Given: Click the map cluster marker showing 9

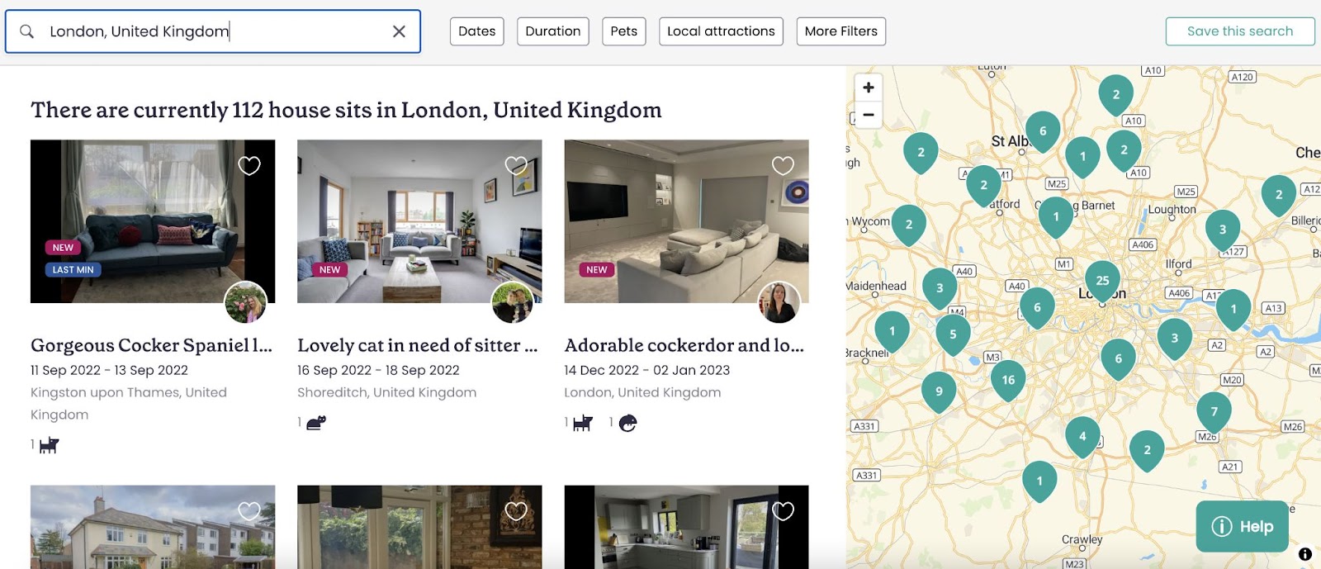Looking at the screenshot, I should (939, 393).
